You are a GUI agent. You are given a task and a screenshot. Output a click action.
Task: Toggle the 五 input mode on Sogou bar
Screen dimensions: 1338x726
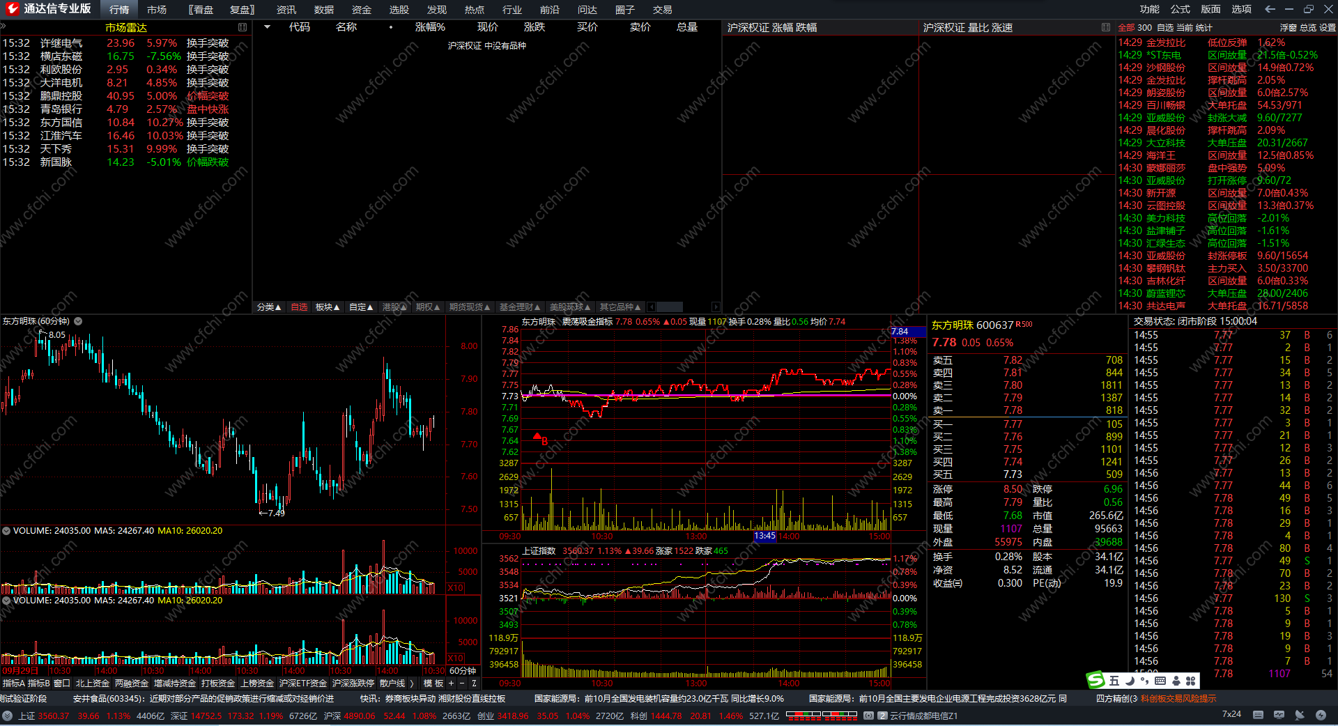point(1114,681)
